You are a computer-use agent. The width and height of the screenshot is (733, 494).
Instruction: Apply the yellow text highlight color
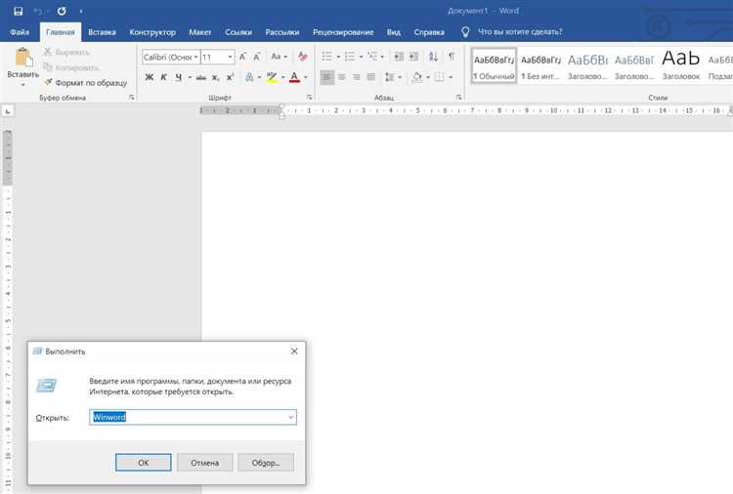point(272,77)
